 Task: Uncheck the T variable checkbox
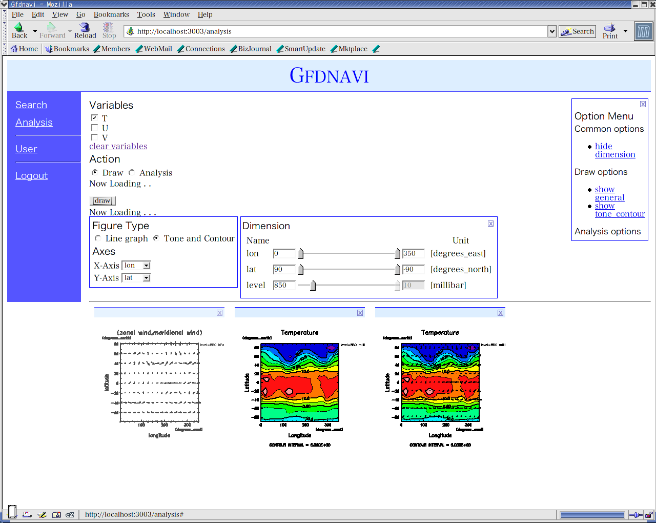click(x=94, y=117)
